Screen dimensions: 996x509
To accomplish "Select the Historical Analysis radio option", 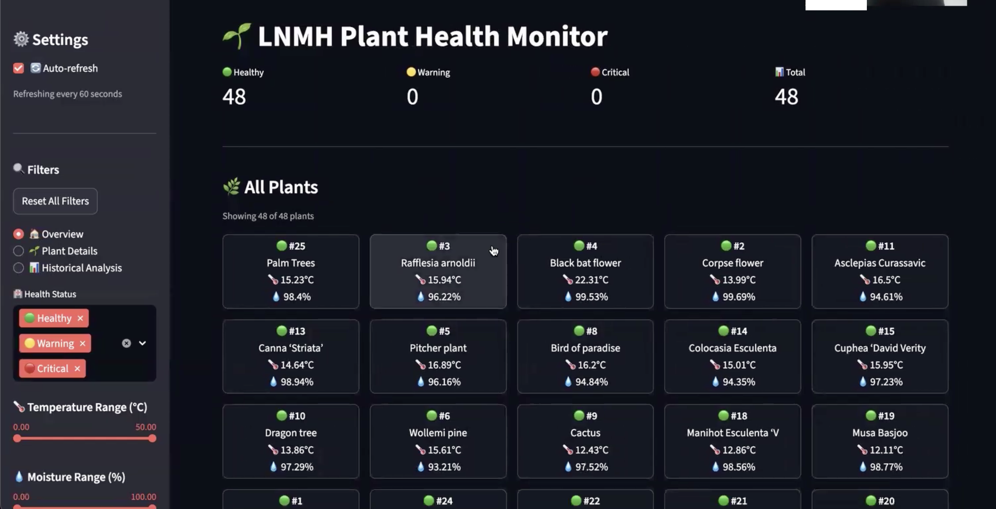I will pos(19,268).
